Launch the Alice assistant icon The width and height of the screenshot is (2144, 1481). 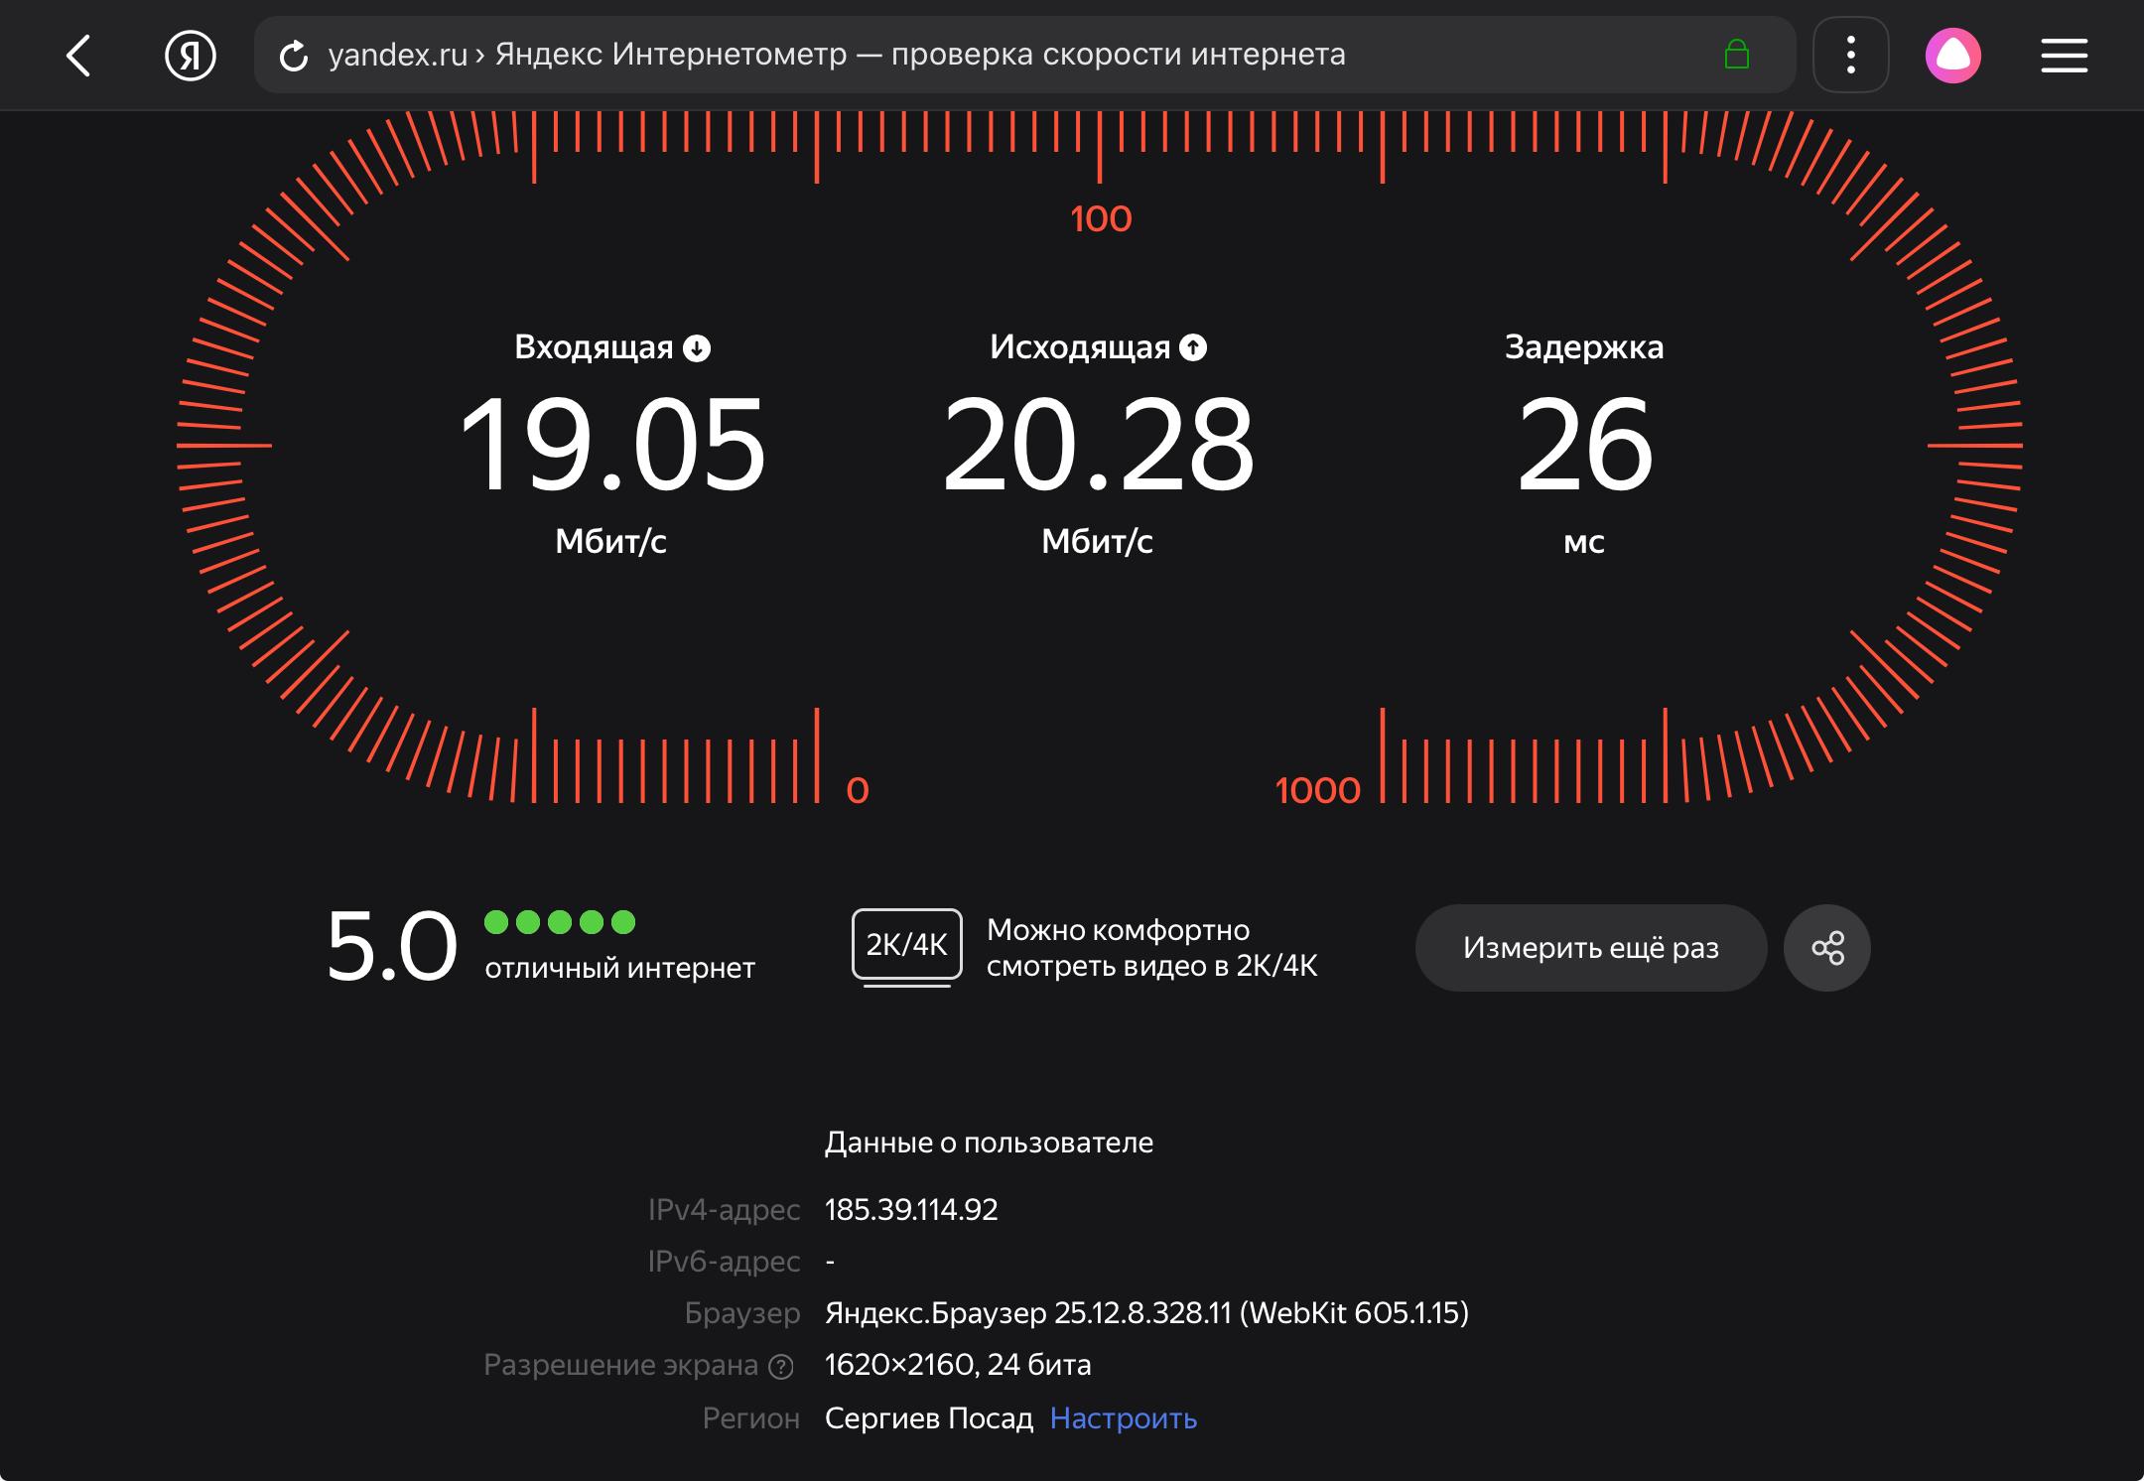click(x=1952, y=56)
